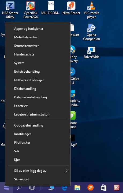Click the DriverWhiz desktop shortcut

coord(91,52)
